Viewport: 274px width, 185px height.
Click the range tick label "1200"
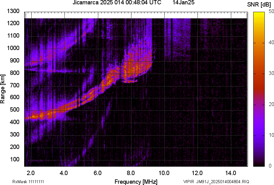[13, 23]
